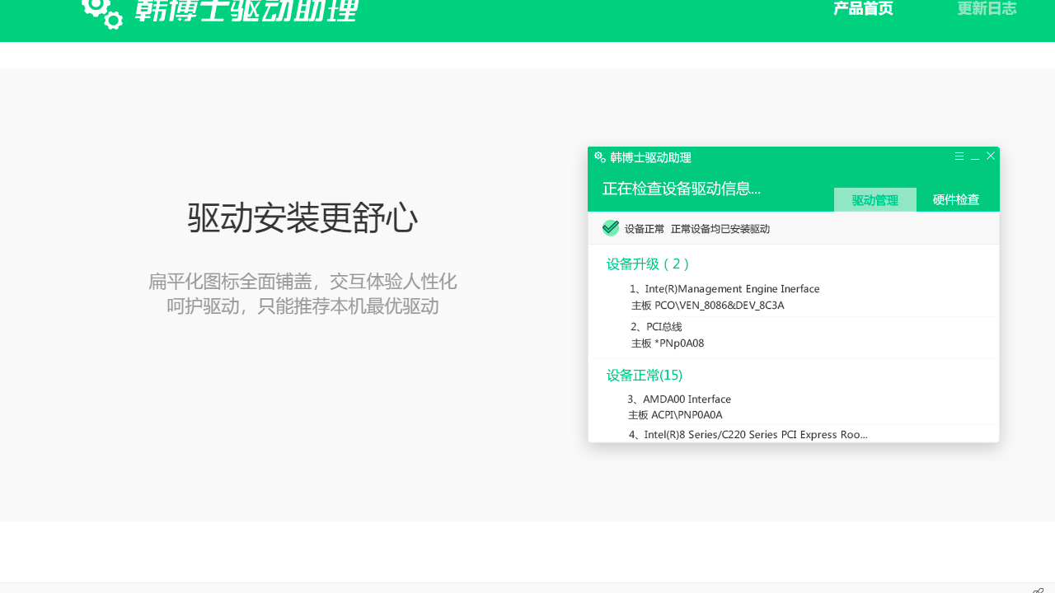Open the 产品首页 menu item
The height and width of the screenshot is (593, 1055).
click(862, 8)
